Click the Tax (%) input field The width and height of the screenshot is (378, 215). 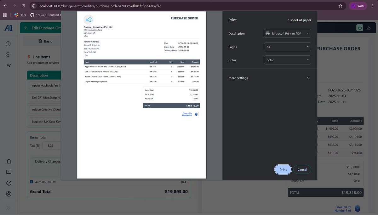point(52,146)
